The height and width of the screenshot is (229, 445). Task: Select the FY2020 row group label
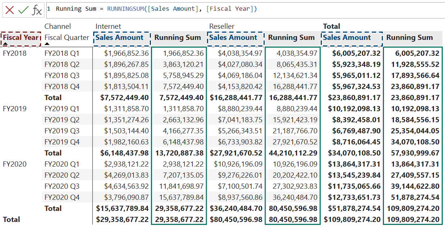[x=14, y=164]
